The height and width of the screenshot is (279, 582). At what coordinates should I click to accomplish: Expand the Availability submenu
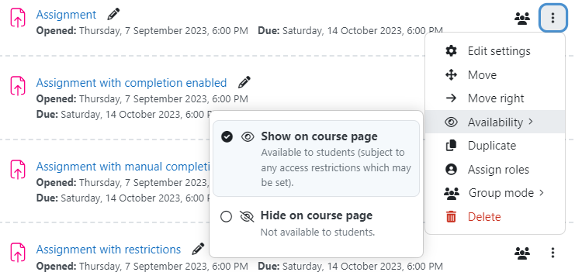[x=495, y=122]
